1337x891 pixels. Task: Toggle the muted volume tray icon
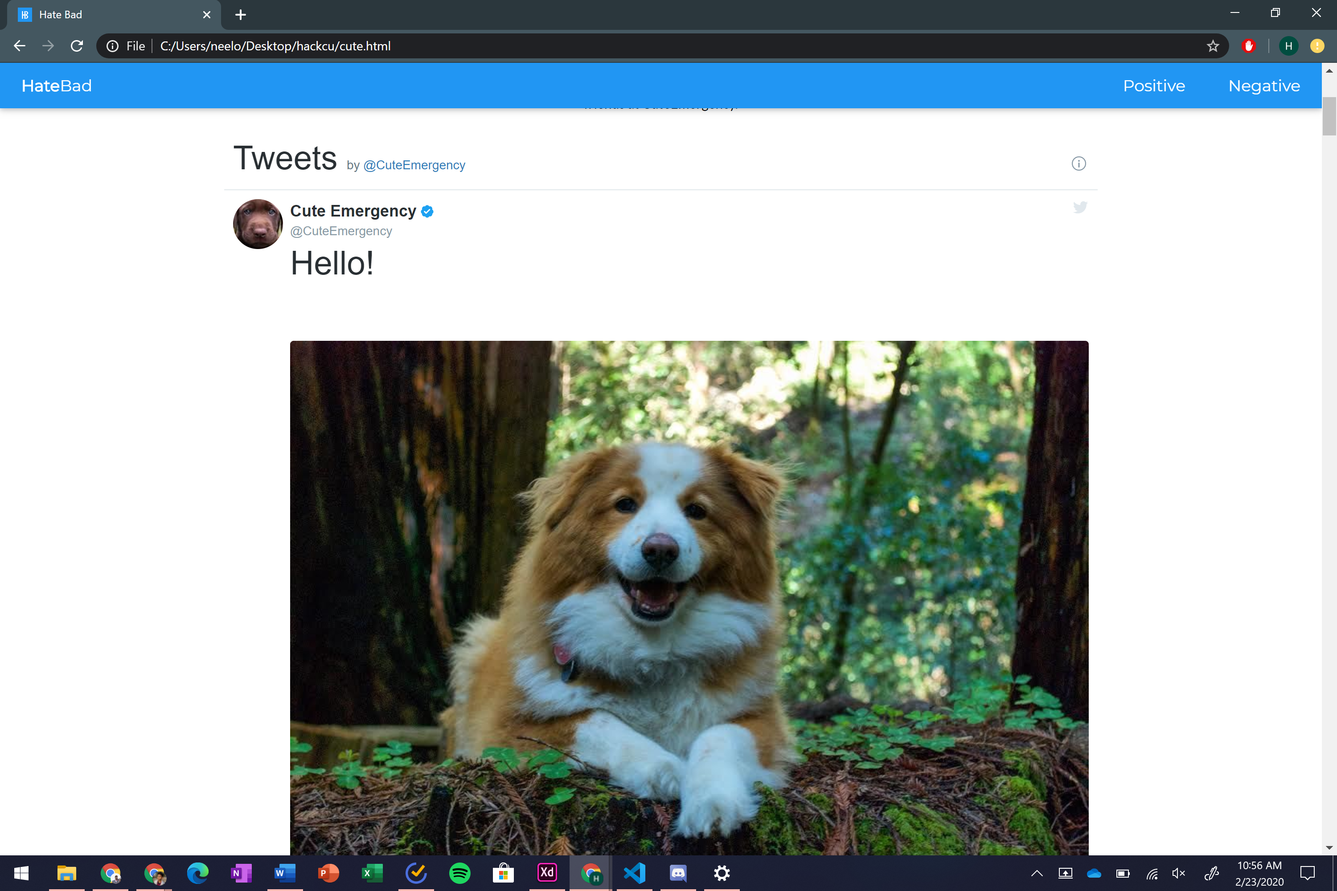[1178, 873]
